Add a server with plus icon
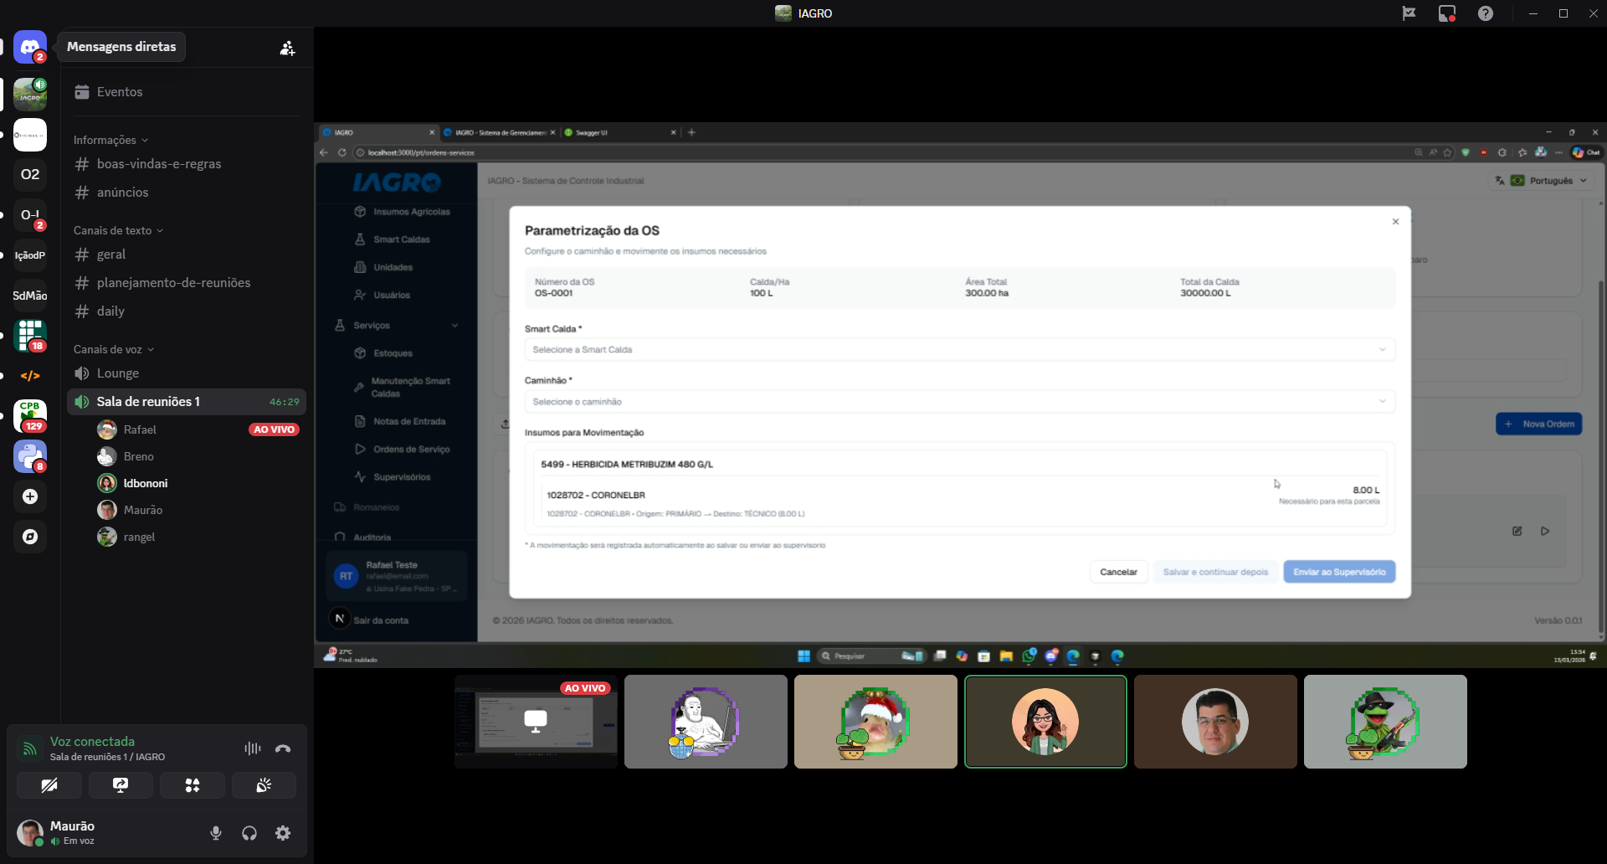Screen dimensions: 1607x864 click(x=30, y=496)
